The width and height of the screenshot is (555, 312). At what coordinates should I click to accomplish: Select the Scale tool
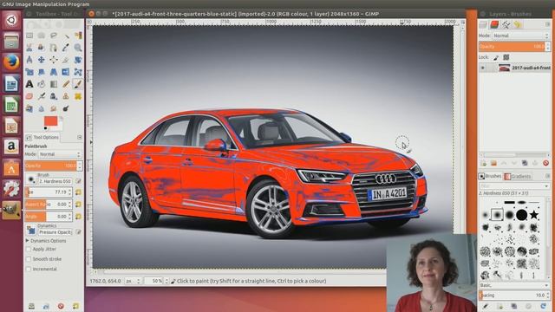[x=29, y=72]
